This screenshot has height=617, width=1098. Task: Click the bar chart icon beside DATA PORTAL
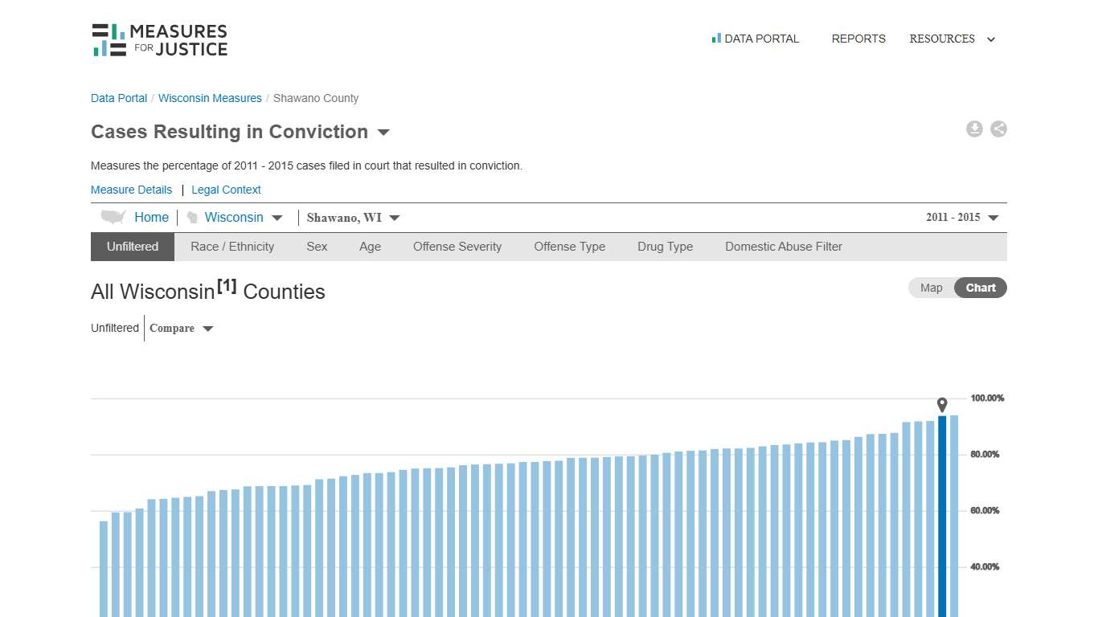[715, 38]
